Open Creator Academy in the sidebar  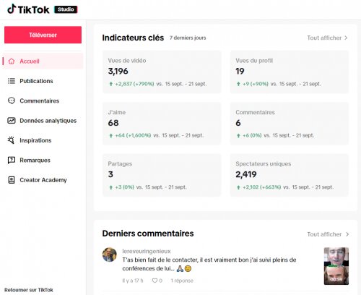[x=43, y=180]
